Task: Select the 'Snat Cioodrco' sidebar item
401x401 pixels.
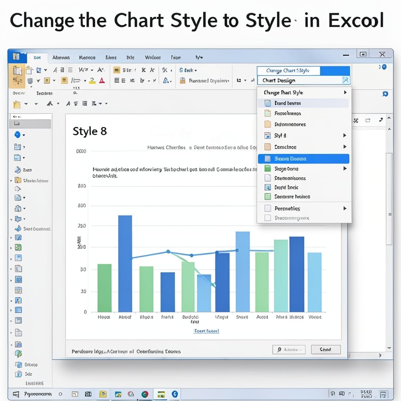Action: 32,229
